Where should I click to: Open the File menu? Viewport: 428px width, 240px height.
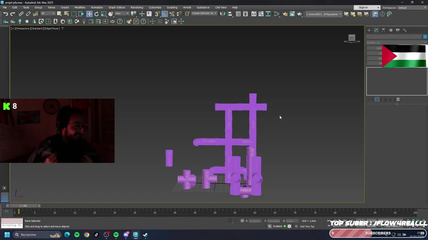point(5,8)
